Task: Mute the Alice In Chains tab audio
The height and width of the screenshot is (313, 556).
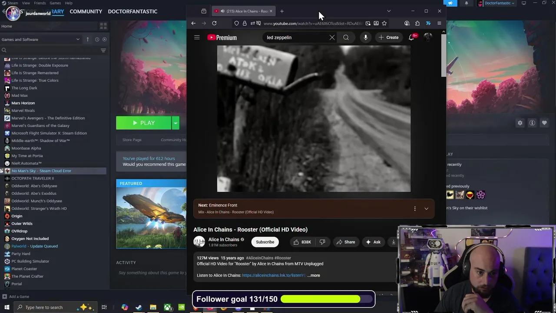Action: (x=222, y=11)
